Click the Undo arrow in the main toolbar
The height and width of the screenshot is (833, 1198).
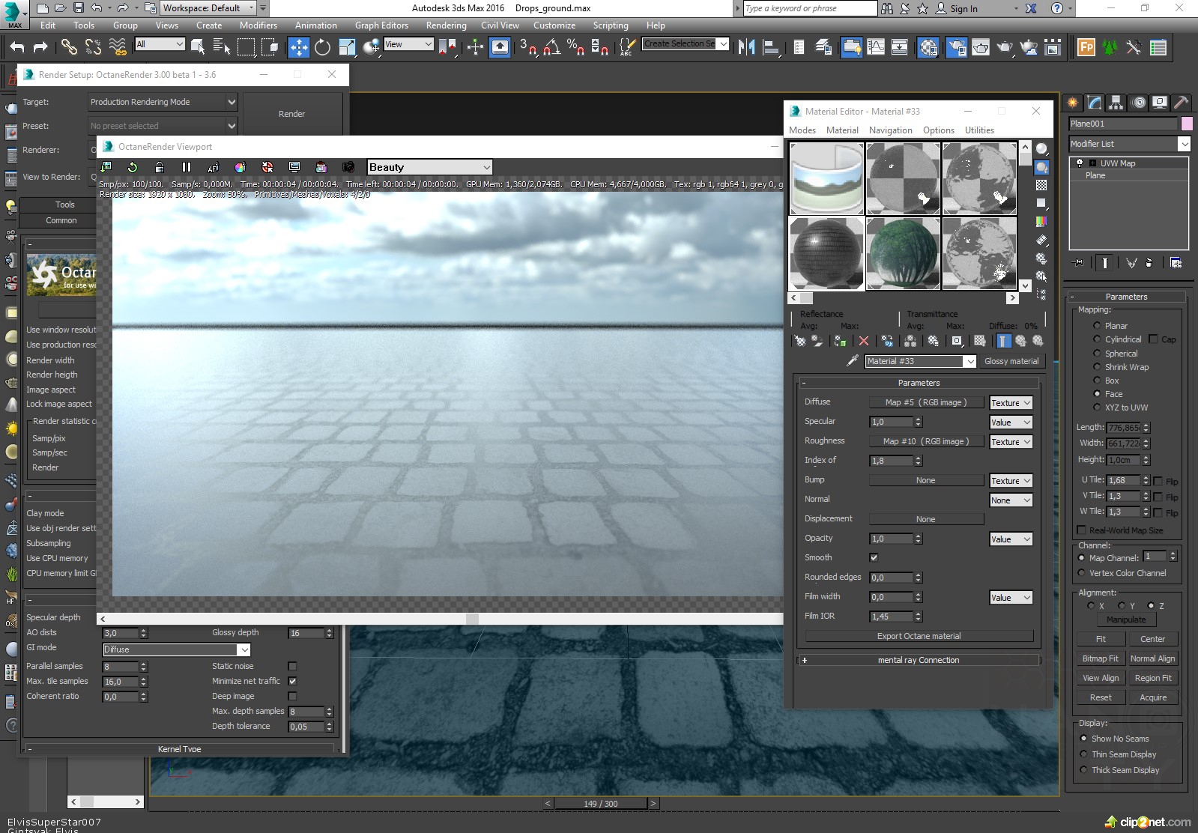coord(16,47)
